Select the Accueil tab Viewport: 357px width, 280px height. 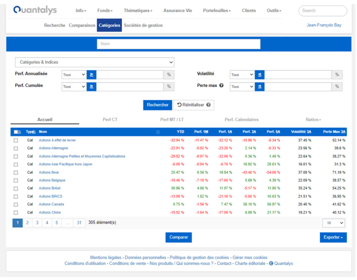tap(45, 120)
